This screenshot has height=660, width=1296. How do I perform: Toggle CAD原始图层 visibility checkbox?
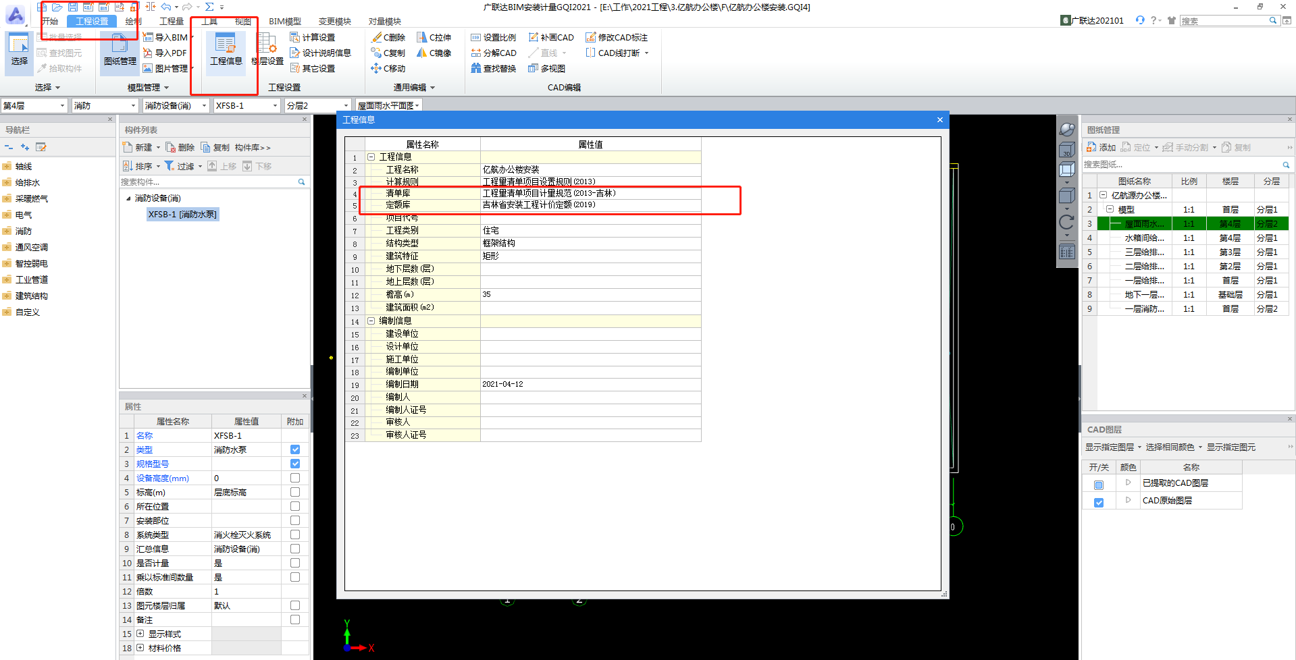coord(1099,503)
